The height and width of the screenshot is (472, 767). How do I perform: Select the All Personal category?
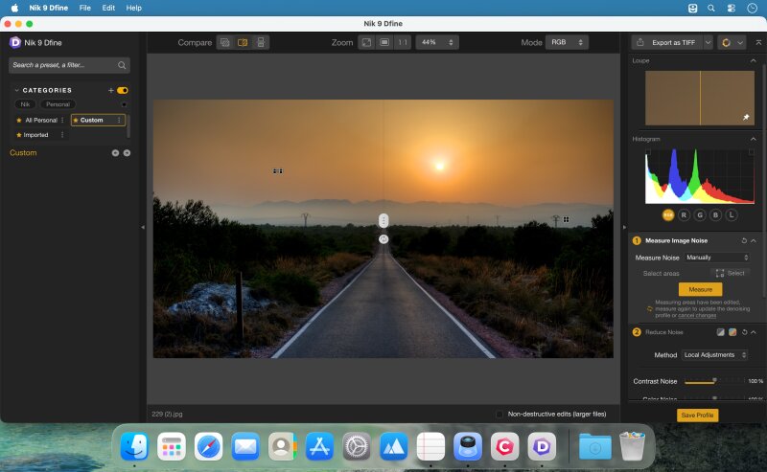click(41, 121)
